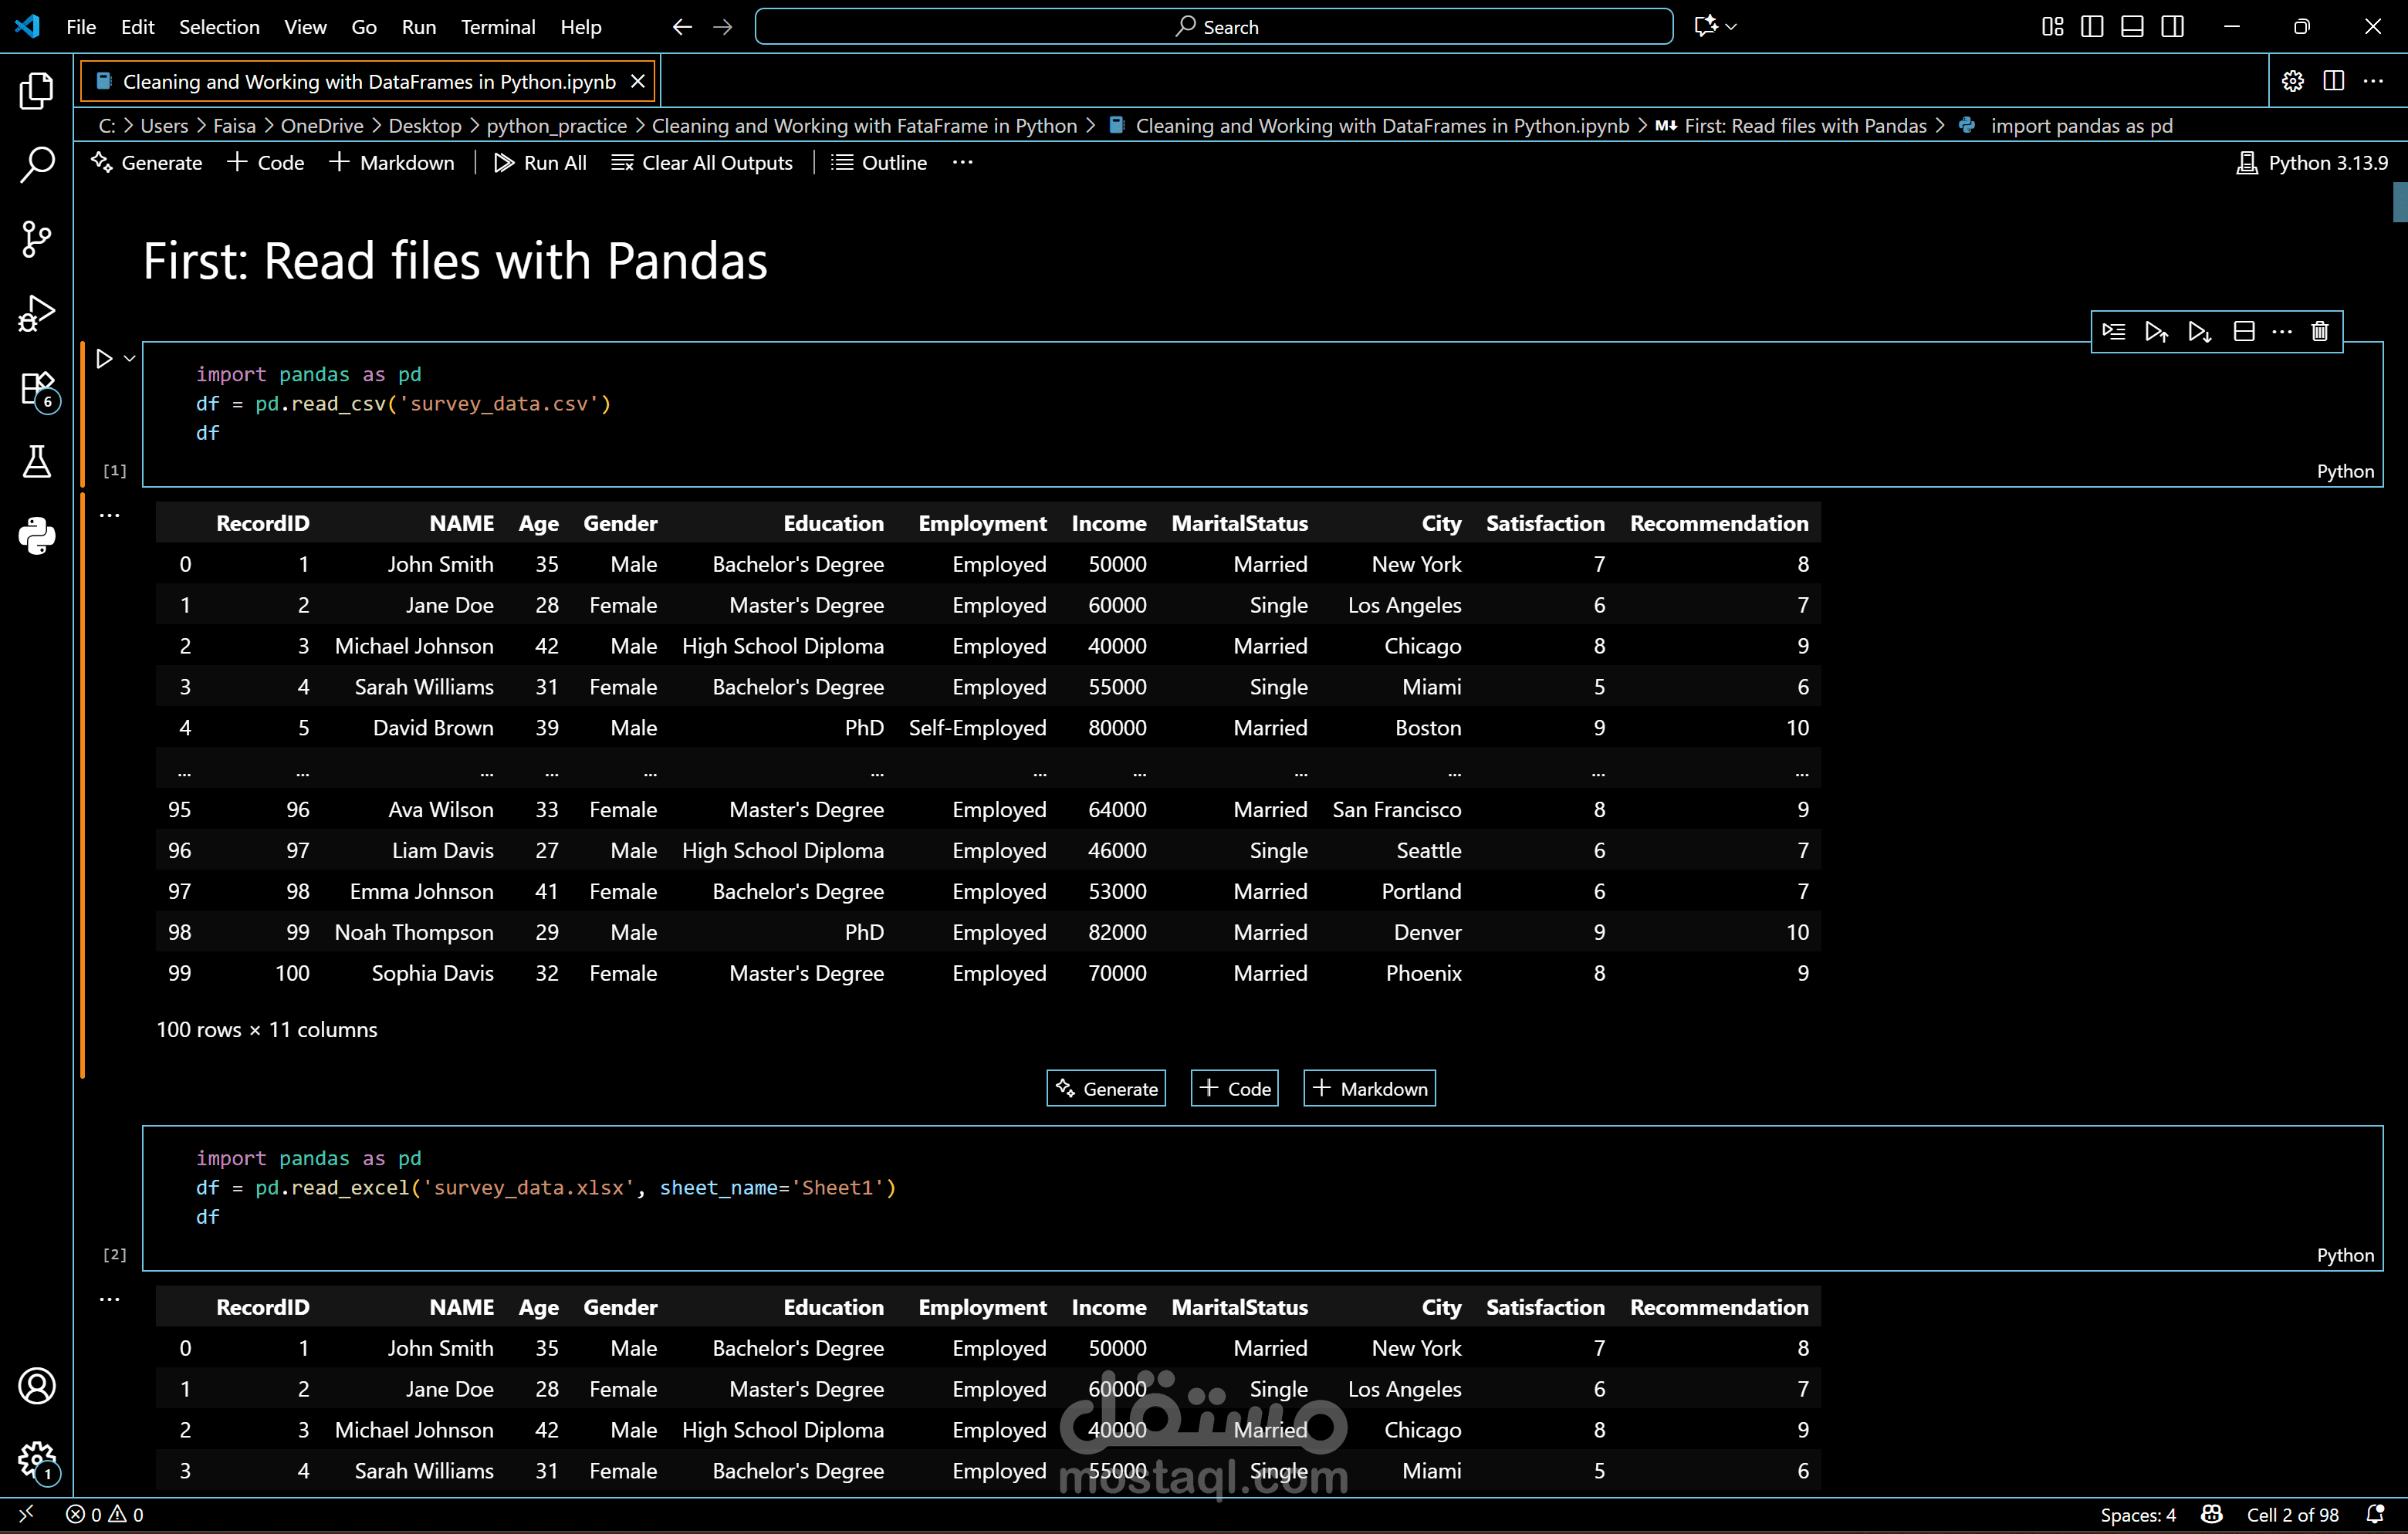Screen dimensions: 2408x1534
Task: Toggle the bottom panel
Action: 2131,27
